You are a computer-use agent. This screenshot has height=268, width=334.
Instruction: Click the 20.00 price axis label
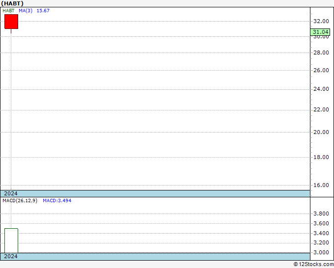[321, 132]
